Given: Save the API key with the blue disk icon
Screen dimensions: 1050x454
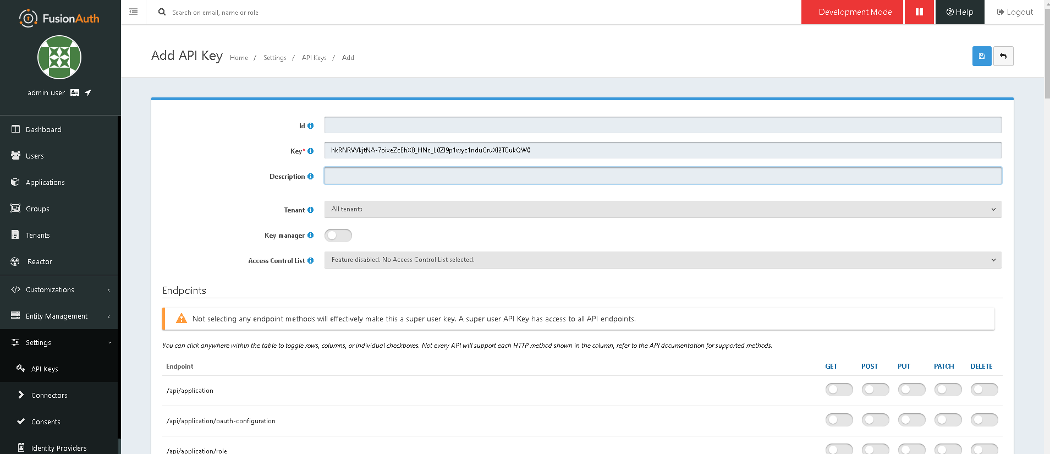Looking at the screenshot, I should pyautogui.click(x=982, y=56).
